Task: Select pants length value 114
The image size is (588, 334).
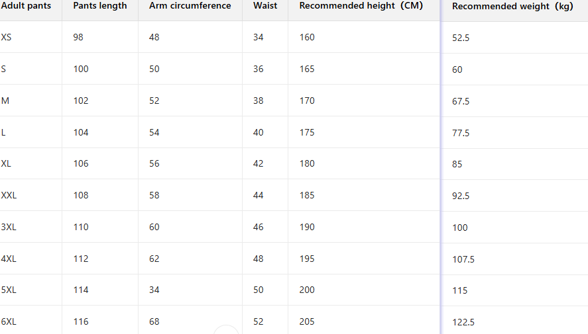Action: (81, 290)
